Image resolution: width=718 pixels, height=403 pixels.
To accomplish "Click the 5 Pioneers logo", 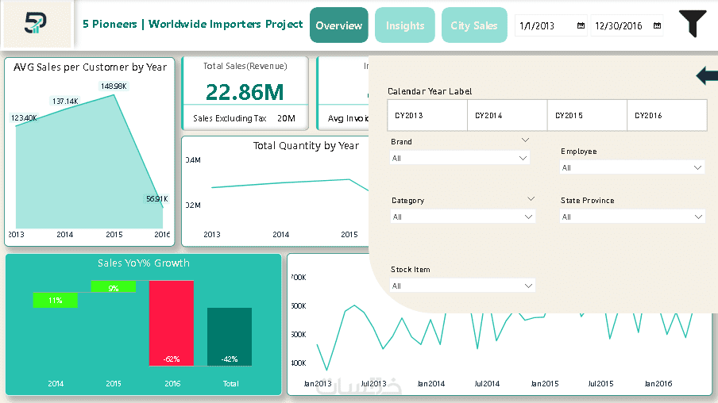I will coord(37,25).
